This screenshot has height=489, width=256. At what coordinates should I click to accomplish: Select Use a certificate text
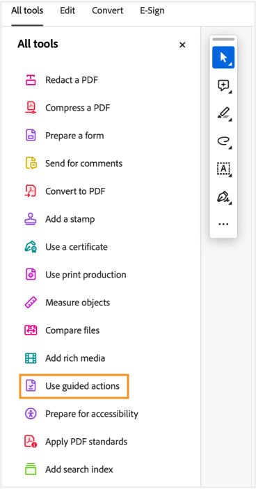pos(77,247)
